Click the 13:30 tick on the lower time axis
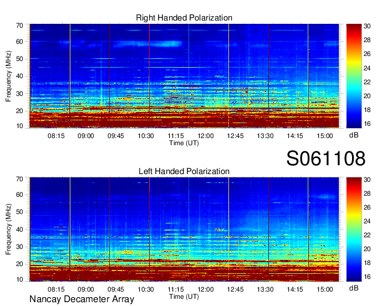 [265, 289]
